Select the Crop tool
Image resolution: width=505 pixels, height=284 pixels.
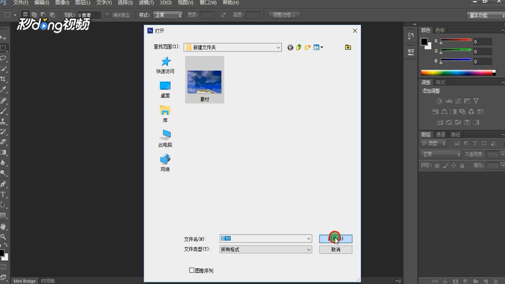point(4,79)
